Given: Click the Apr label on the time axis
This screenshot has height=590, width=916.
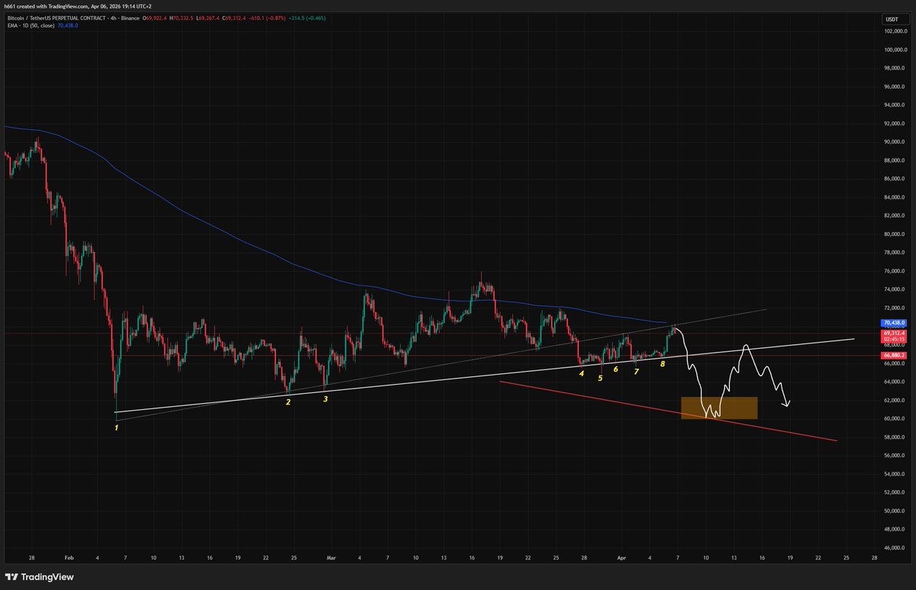Looking at the screenshot, I should tap(621, 558).
